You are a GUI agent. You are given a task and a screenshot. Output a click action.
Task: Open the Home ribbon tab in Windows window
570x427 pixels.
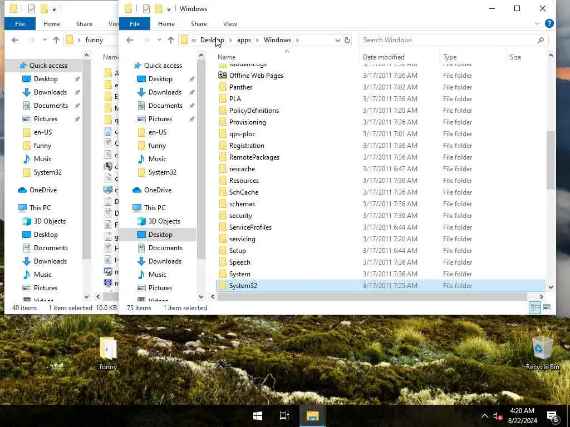(x=166, y=23)
